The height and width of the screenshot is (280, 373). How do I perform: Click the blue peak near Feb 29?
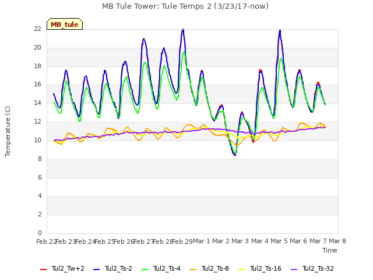(183, 30)
